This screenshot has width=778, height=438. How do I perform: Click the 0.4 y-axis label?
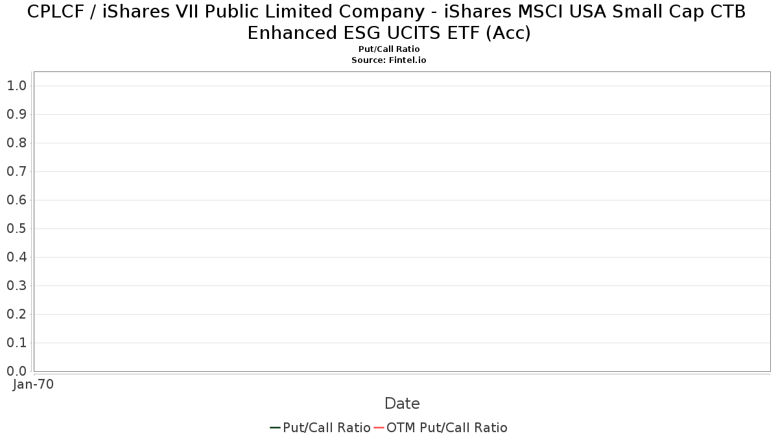tap(16, 257)
